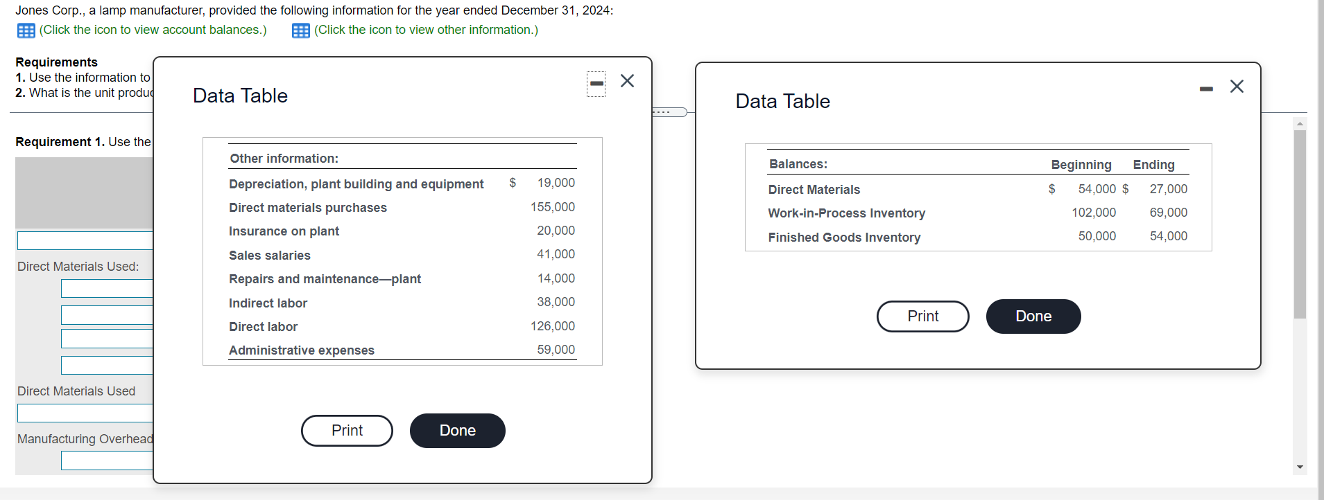Close the Balances data table
The width and height of the screenshot is (1324, 500).
1237,87
